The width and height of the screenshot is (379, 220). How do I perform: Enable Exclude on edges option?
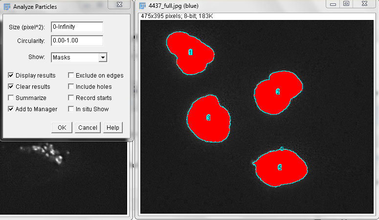point(71,75)
